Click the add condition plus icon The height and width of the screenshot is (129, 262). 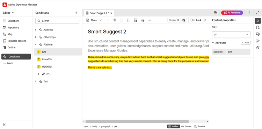pos(76,13)
